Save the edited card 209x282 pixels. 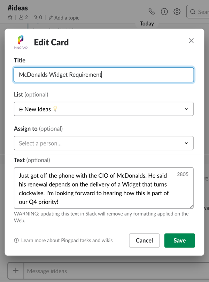tap(179, 240)
